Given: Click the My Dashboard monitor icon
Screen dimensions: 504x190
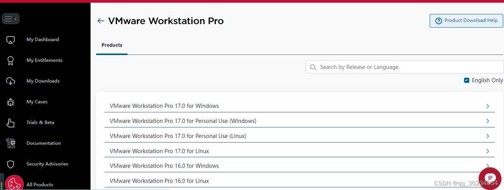Looking at the screenshot, I should tap(11, 40).
